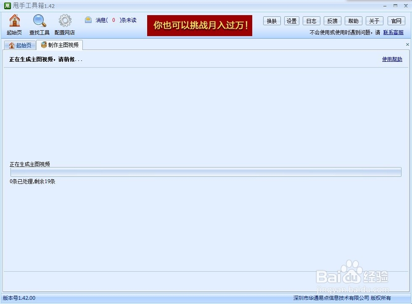
Task: Click the video generation progress bar
Action: pos(205,172)
